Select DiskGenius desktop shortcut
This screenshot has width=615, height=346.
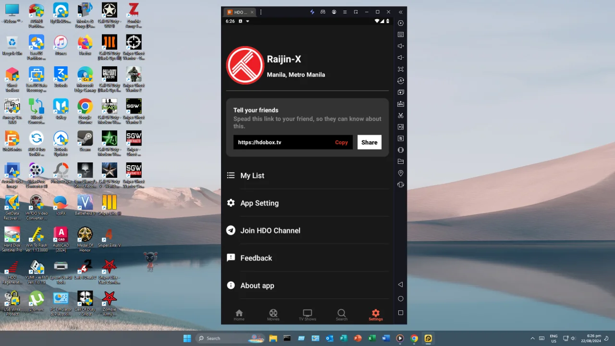[12, 141]
